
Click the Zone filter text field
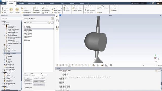(37, 22)
